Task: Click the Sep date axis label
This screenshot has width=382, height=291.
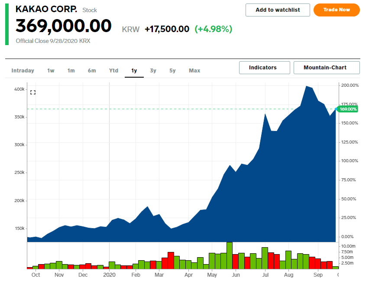Action: tap(318, 275)
